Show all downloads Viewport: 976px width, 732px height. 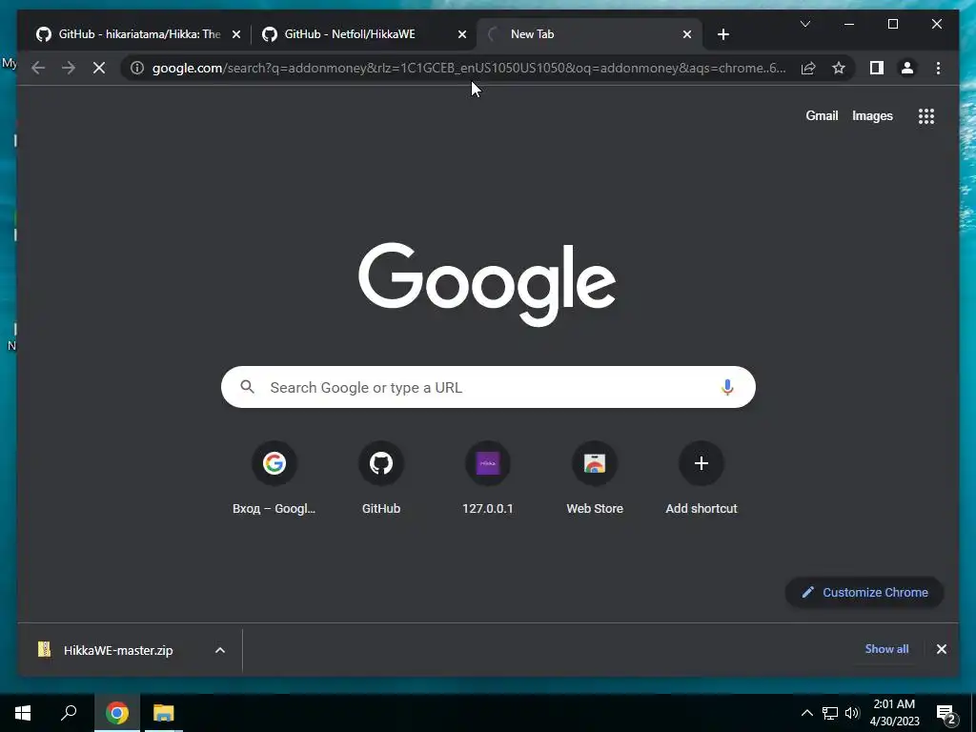coord(886,648)
